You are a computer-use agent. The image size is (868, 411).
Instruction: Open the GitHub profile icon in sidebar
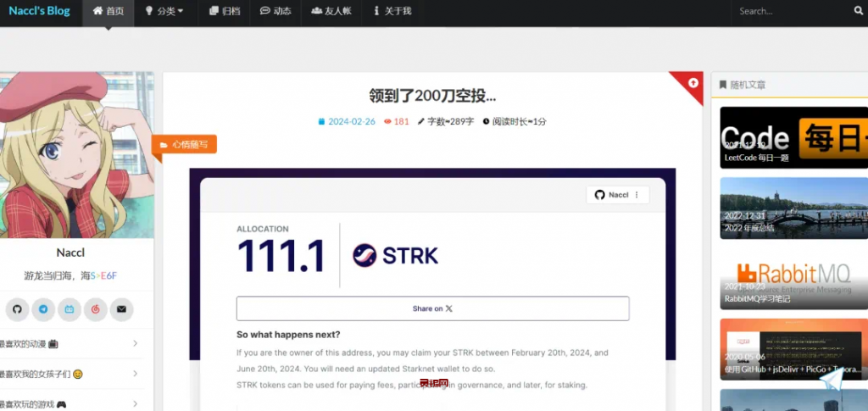(x=17, y=309)
